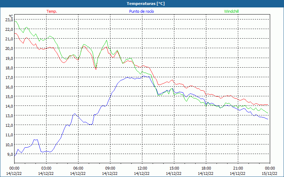Screen dimensions: 284x177
Task: Click the Temperaturas [°C] chart title
Action: 146,4
